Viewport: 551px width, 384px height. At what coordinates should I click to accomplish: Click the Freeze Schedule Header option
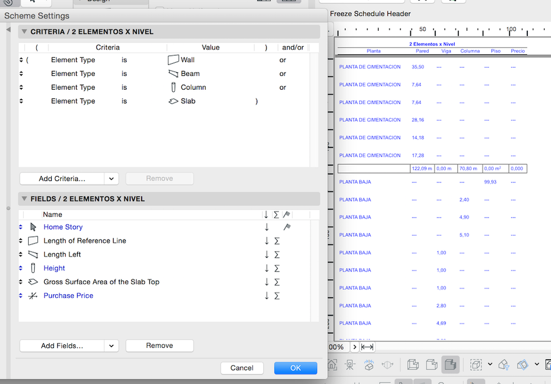[x=370, y=14]
